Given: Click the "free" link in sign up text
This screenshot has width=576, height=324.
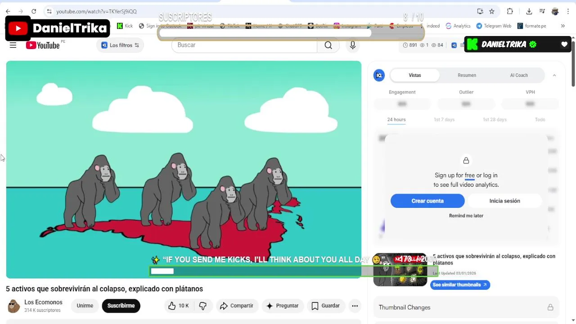Looking at the screenshot, I should 470,175.
